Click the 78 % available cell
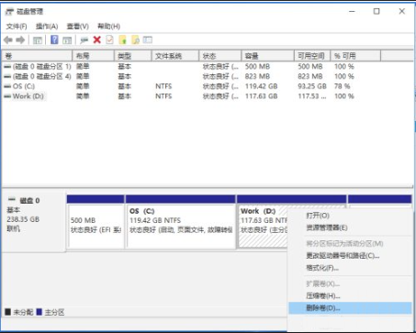The image size is (416, 333). pyautogui.click(x=342, y=86)
